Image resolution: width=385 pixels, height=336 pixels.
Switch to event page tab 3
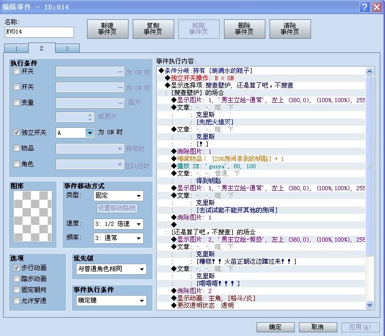tap(67, 48)
